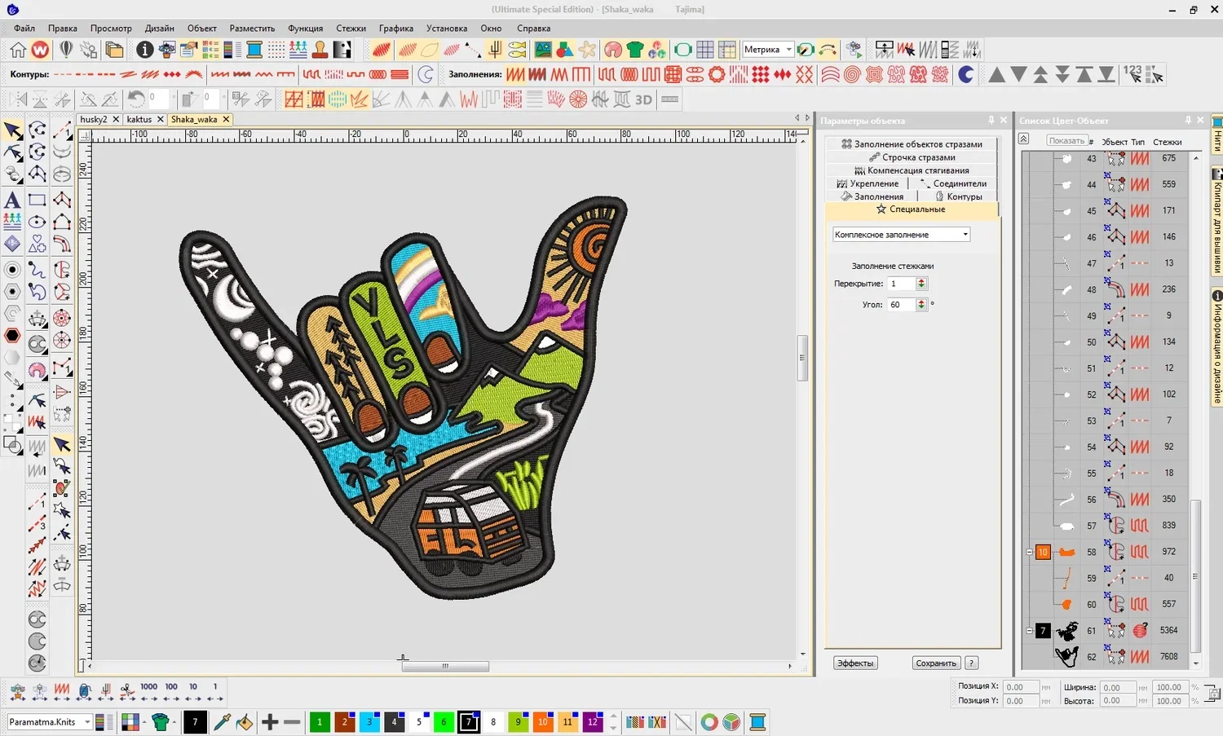Open the Контуры properties tab
This screenshot has height=736, width=1223.
click(x=959, y=196)
